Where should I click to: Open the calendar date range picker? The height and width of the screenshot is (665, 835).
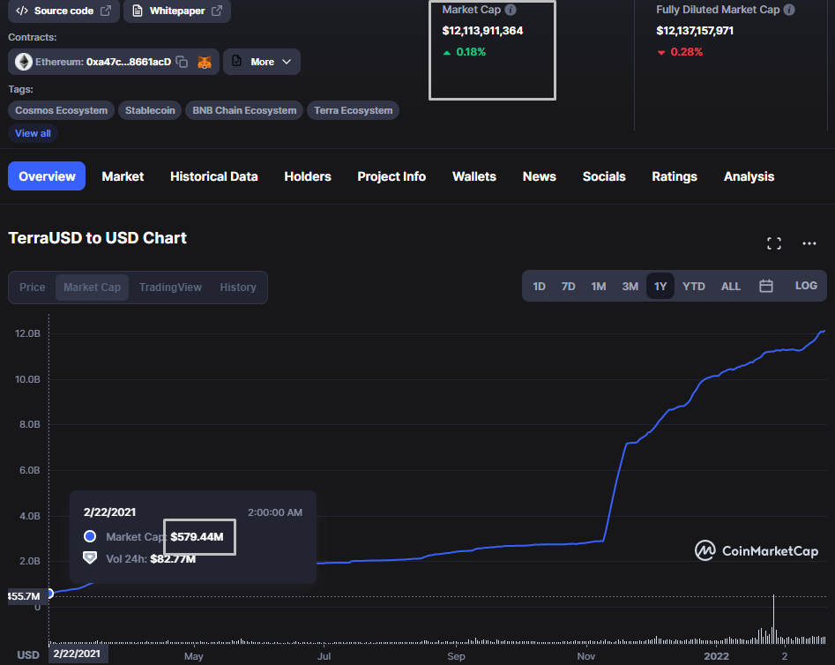766,286
